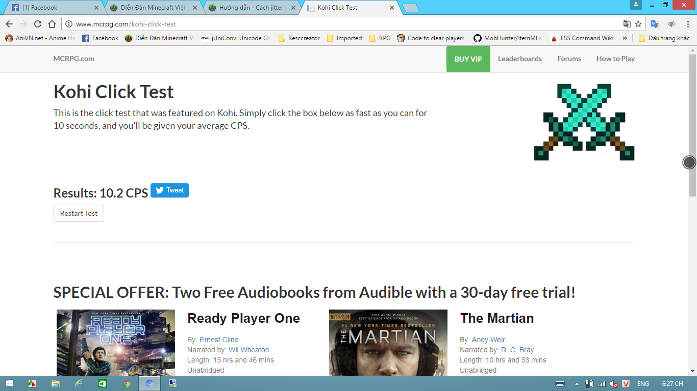The image size is (697, 391).
Task: Go back to the previous page
Action: (9, 24)
